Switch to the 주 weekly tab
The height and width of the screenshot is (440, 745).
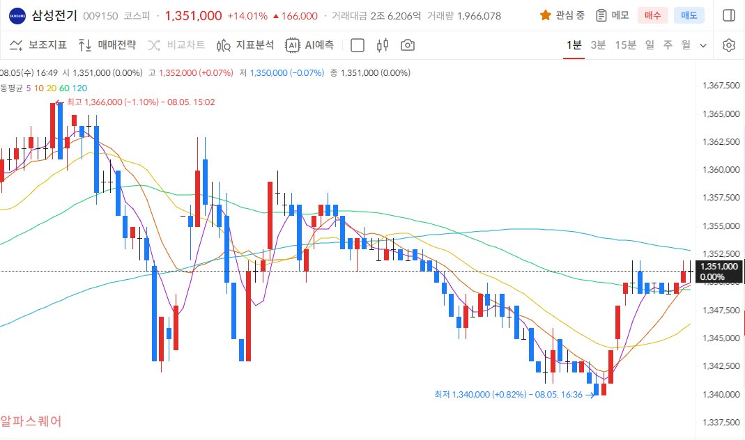click(x=668, y=45)
